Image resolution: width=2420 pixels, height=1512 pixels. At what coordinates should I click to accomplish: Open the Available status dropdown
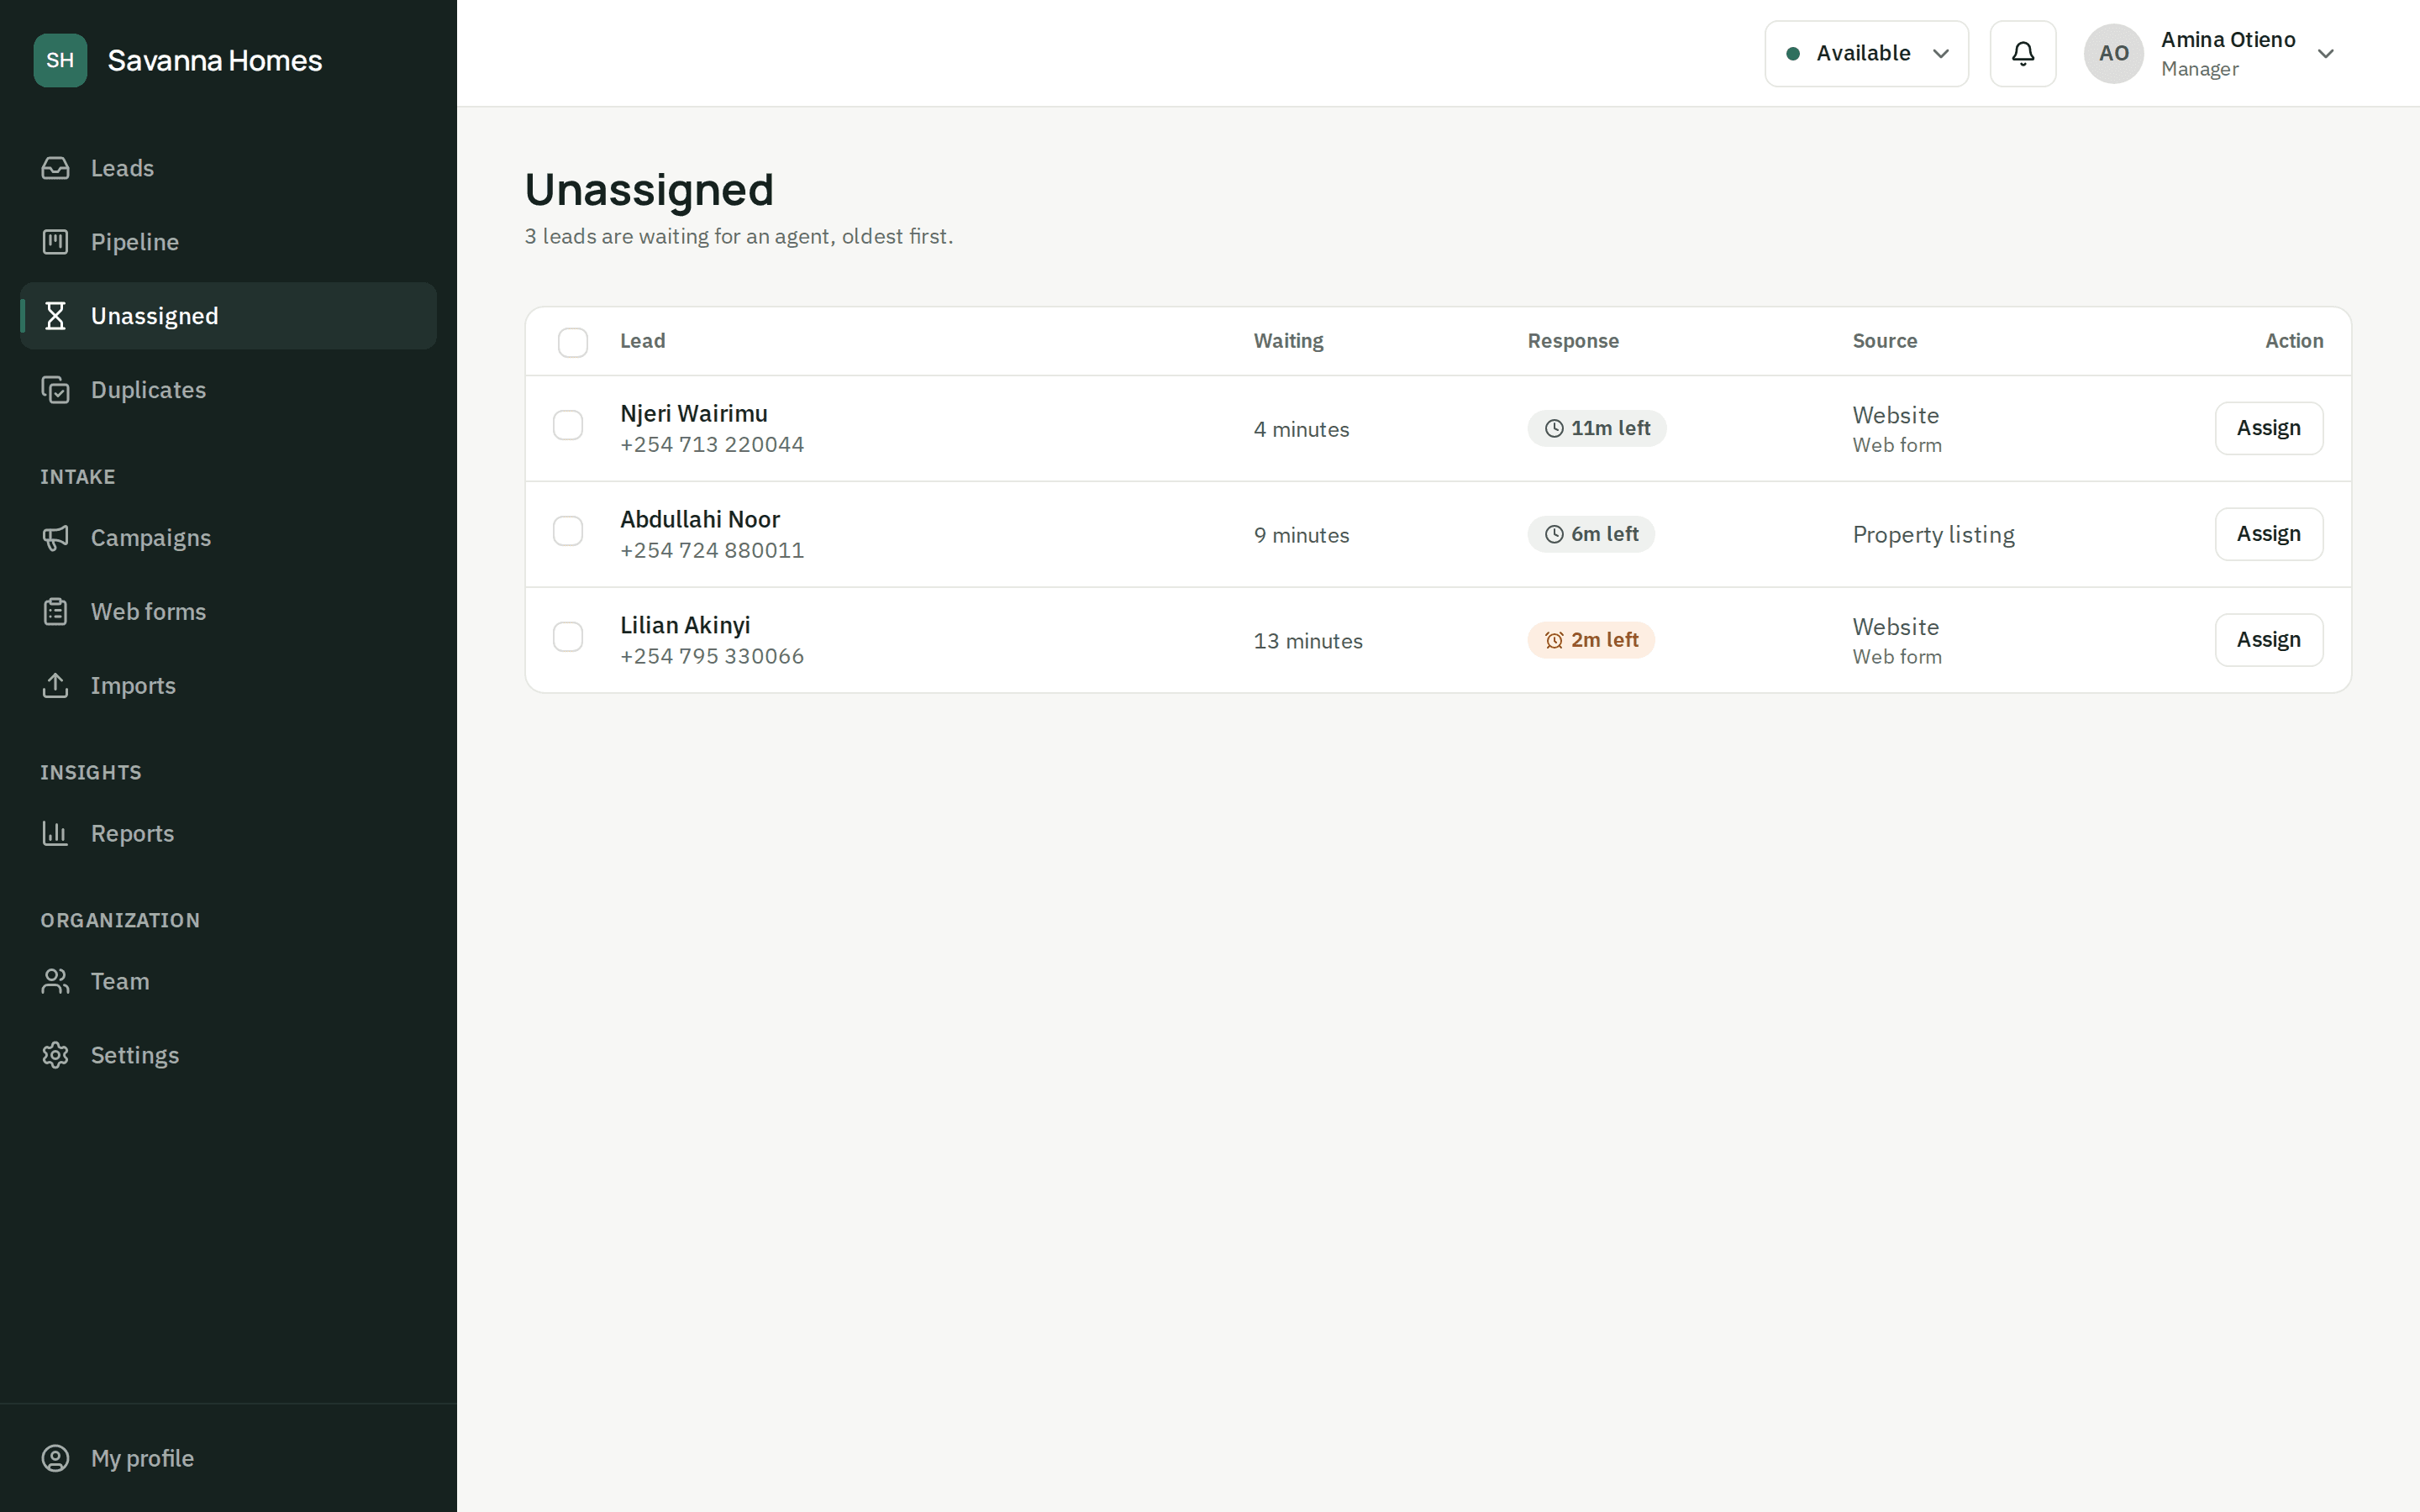click(1866, 54)
